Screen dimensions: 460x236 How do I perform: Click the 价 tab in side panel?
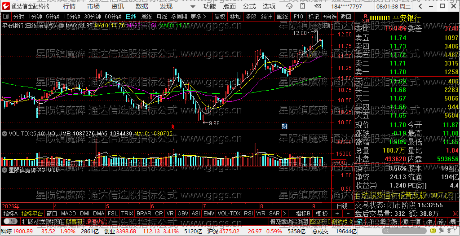click(x=371, y=222)
